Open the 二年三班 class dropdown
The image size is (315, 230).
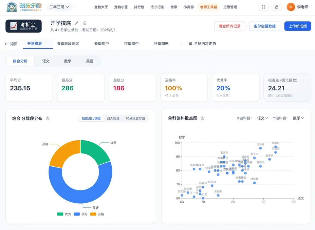coord(59,7)
